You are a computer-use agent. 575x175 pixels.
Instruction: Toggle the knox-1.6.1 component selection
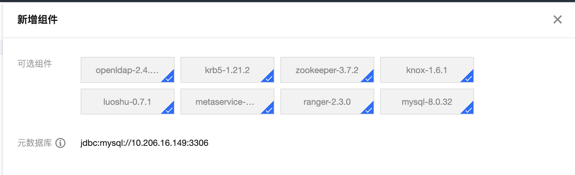point(427,70)
